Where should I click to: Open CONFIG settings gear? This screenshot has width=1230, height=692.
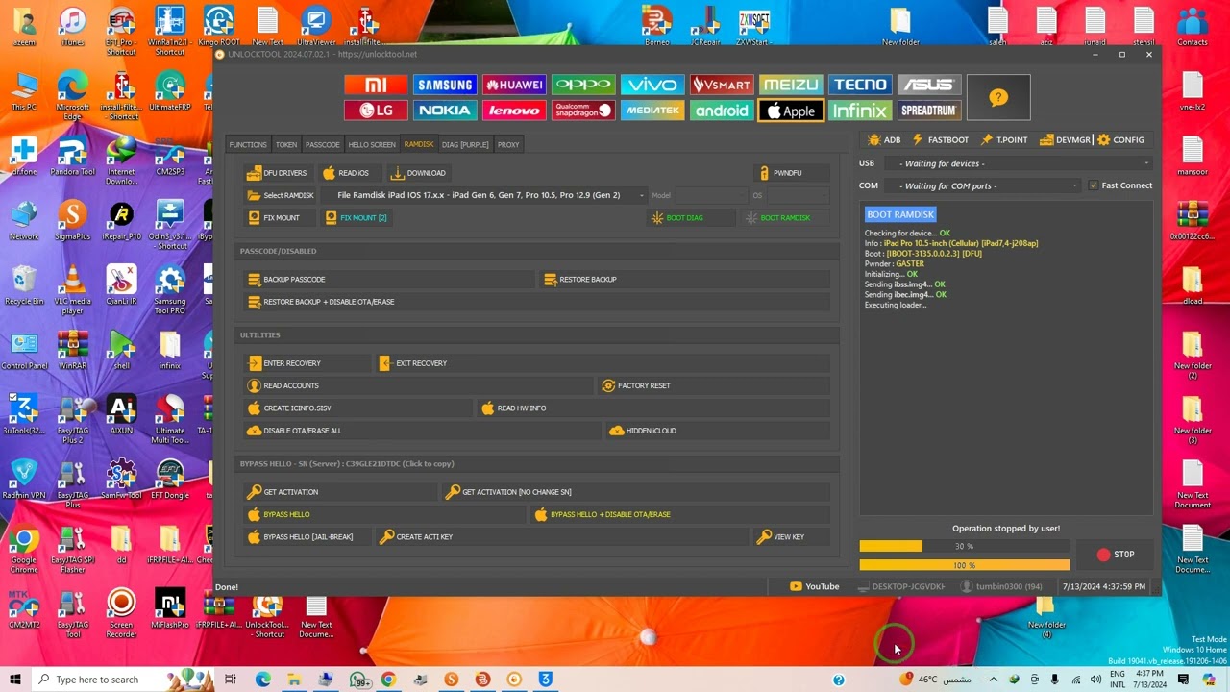click(x=1120, y=140)
